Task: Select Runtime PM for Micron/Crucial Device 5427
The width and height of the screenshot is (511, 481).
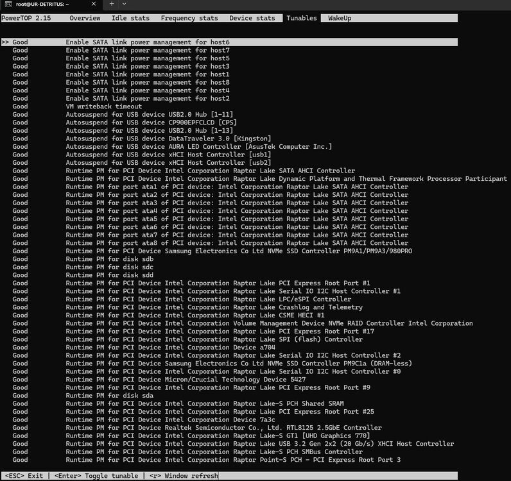Action: [159, 380]
